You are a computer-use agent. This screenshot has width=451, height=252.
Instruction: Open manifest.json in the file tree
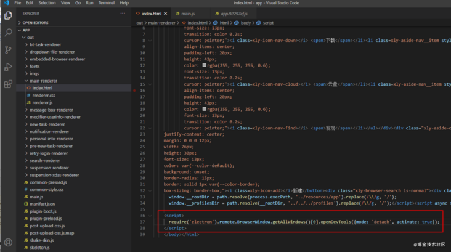[x=43, y=204]
